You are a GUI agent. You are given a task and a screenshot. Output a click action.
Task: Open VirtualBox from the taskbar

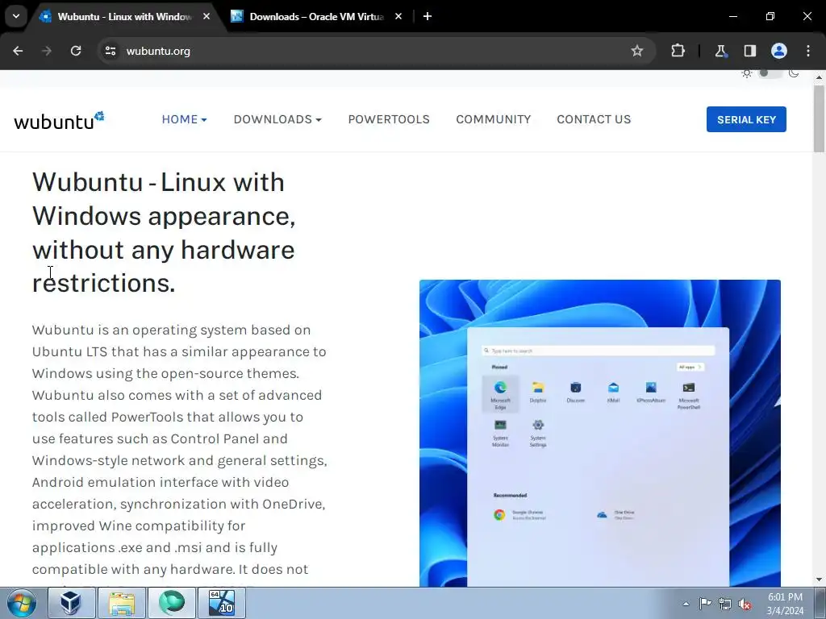pyautogui.click(x=71, y=603)
